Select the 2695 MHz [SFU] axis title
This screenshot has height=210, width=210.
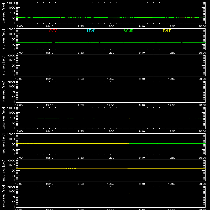4,118
